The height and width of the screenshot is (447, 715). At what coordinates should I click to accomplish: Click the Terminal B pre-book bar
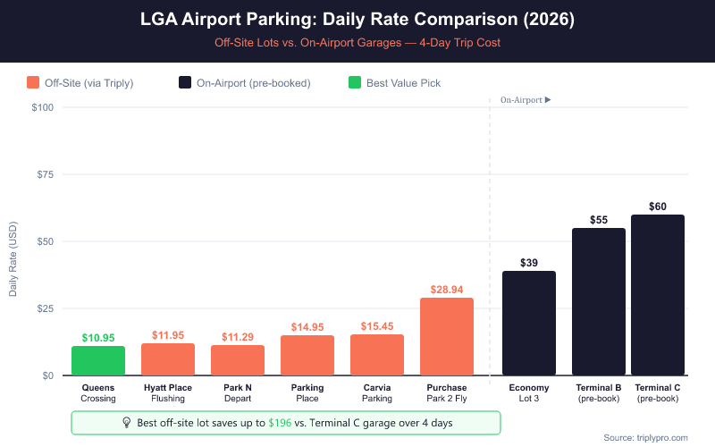click(599, 301)
